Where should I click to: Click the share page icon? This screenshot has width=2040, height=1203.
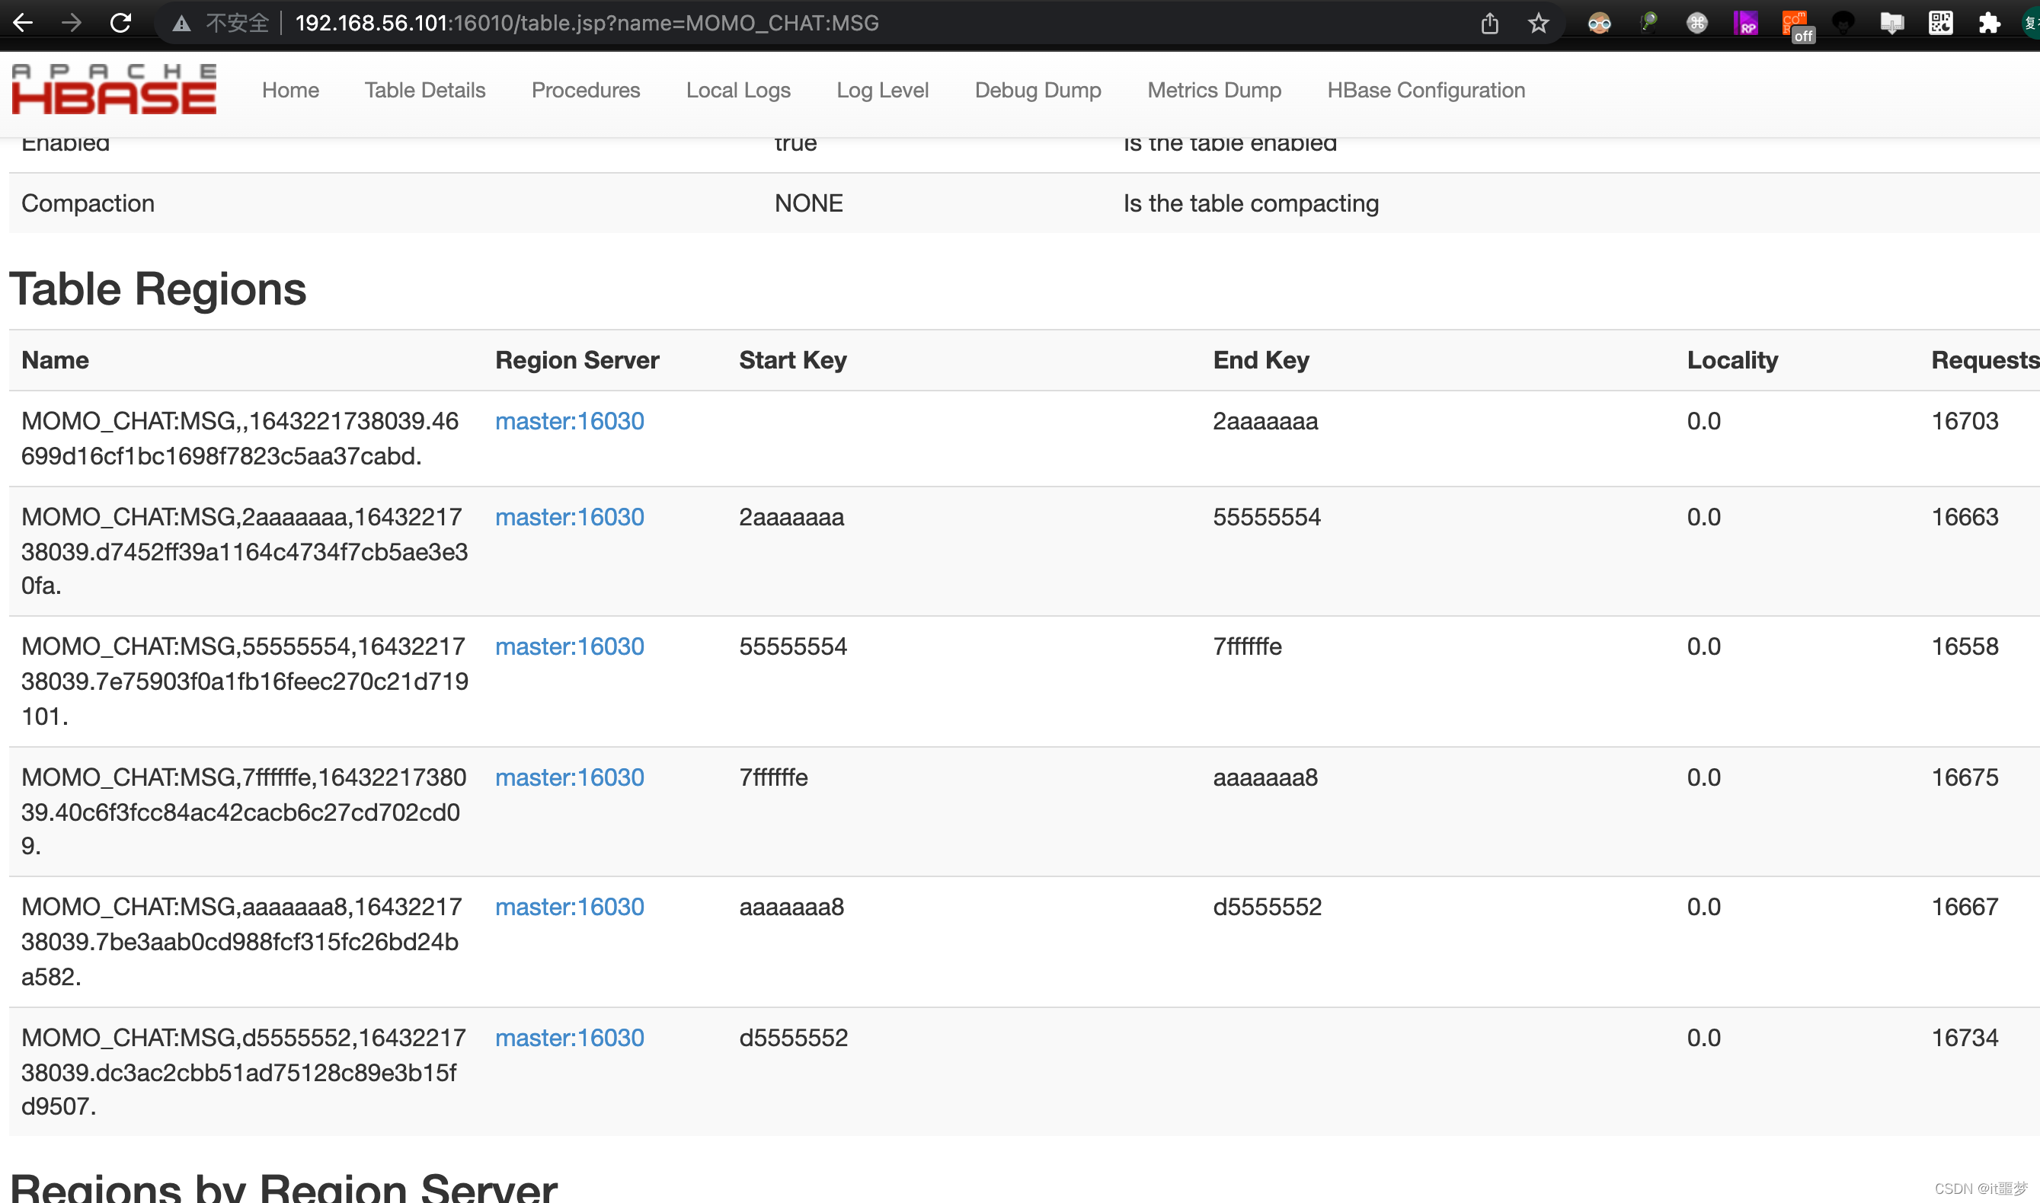(x=1489, y=23)
